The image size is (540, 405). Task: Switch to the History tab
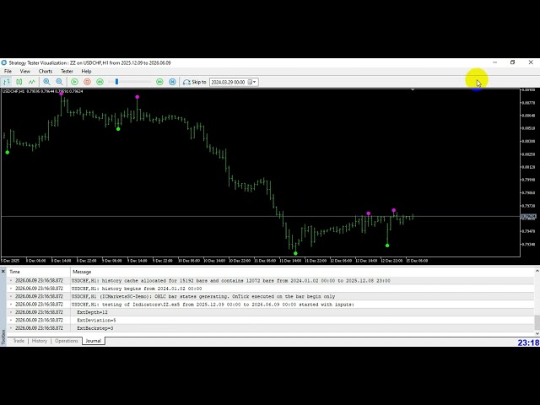pyautogui.click(x=40, y=341)
